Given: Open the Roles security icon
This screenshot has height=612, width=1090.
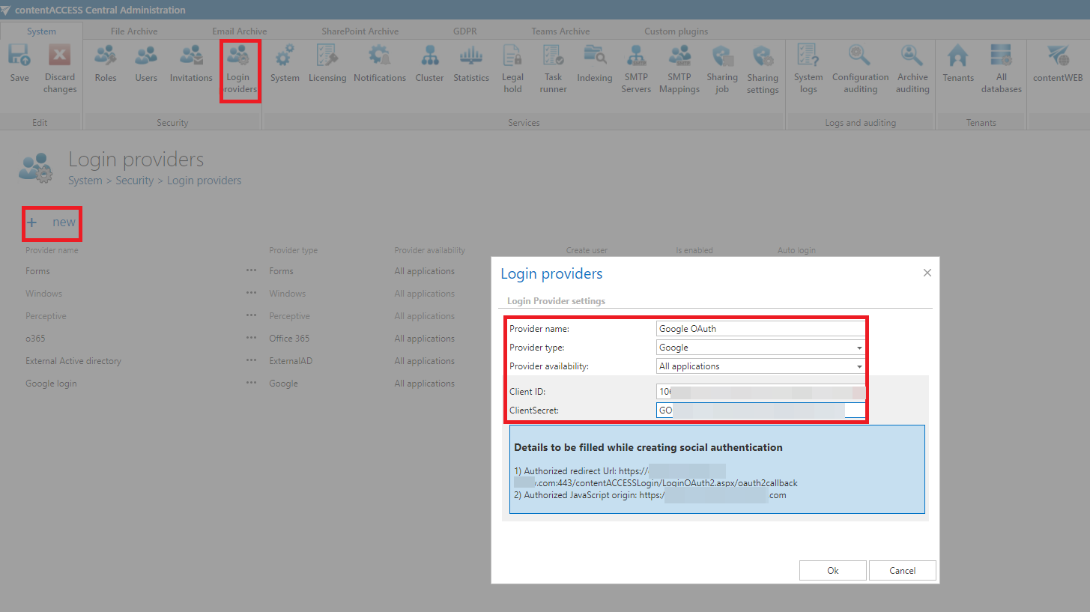Looking at the screenshot, I should [x=106, y=64].
